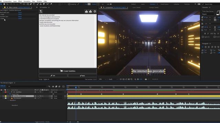
Task: Open the graph editor from timeline header
Action: coord(63,86)
